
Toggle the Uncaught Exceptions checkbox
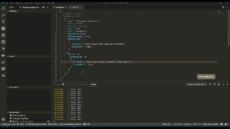(10, 118)
